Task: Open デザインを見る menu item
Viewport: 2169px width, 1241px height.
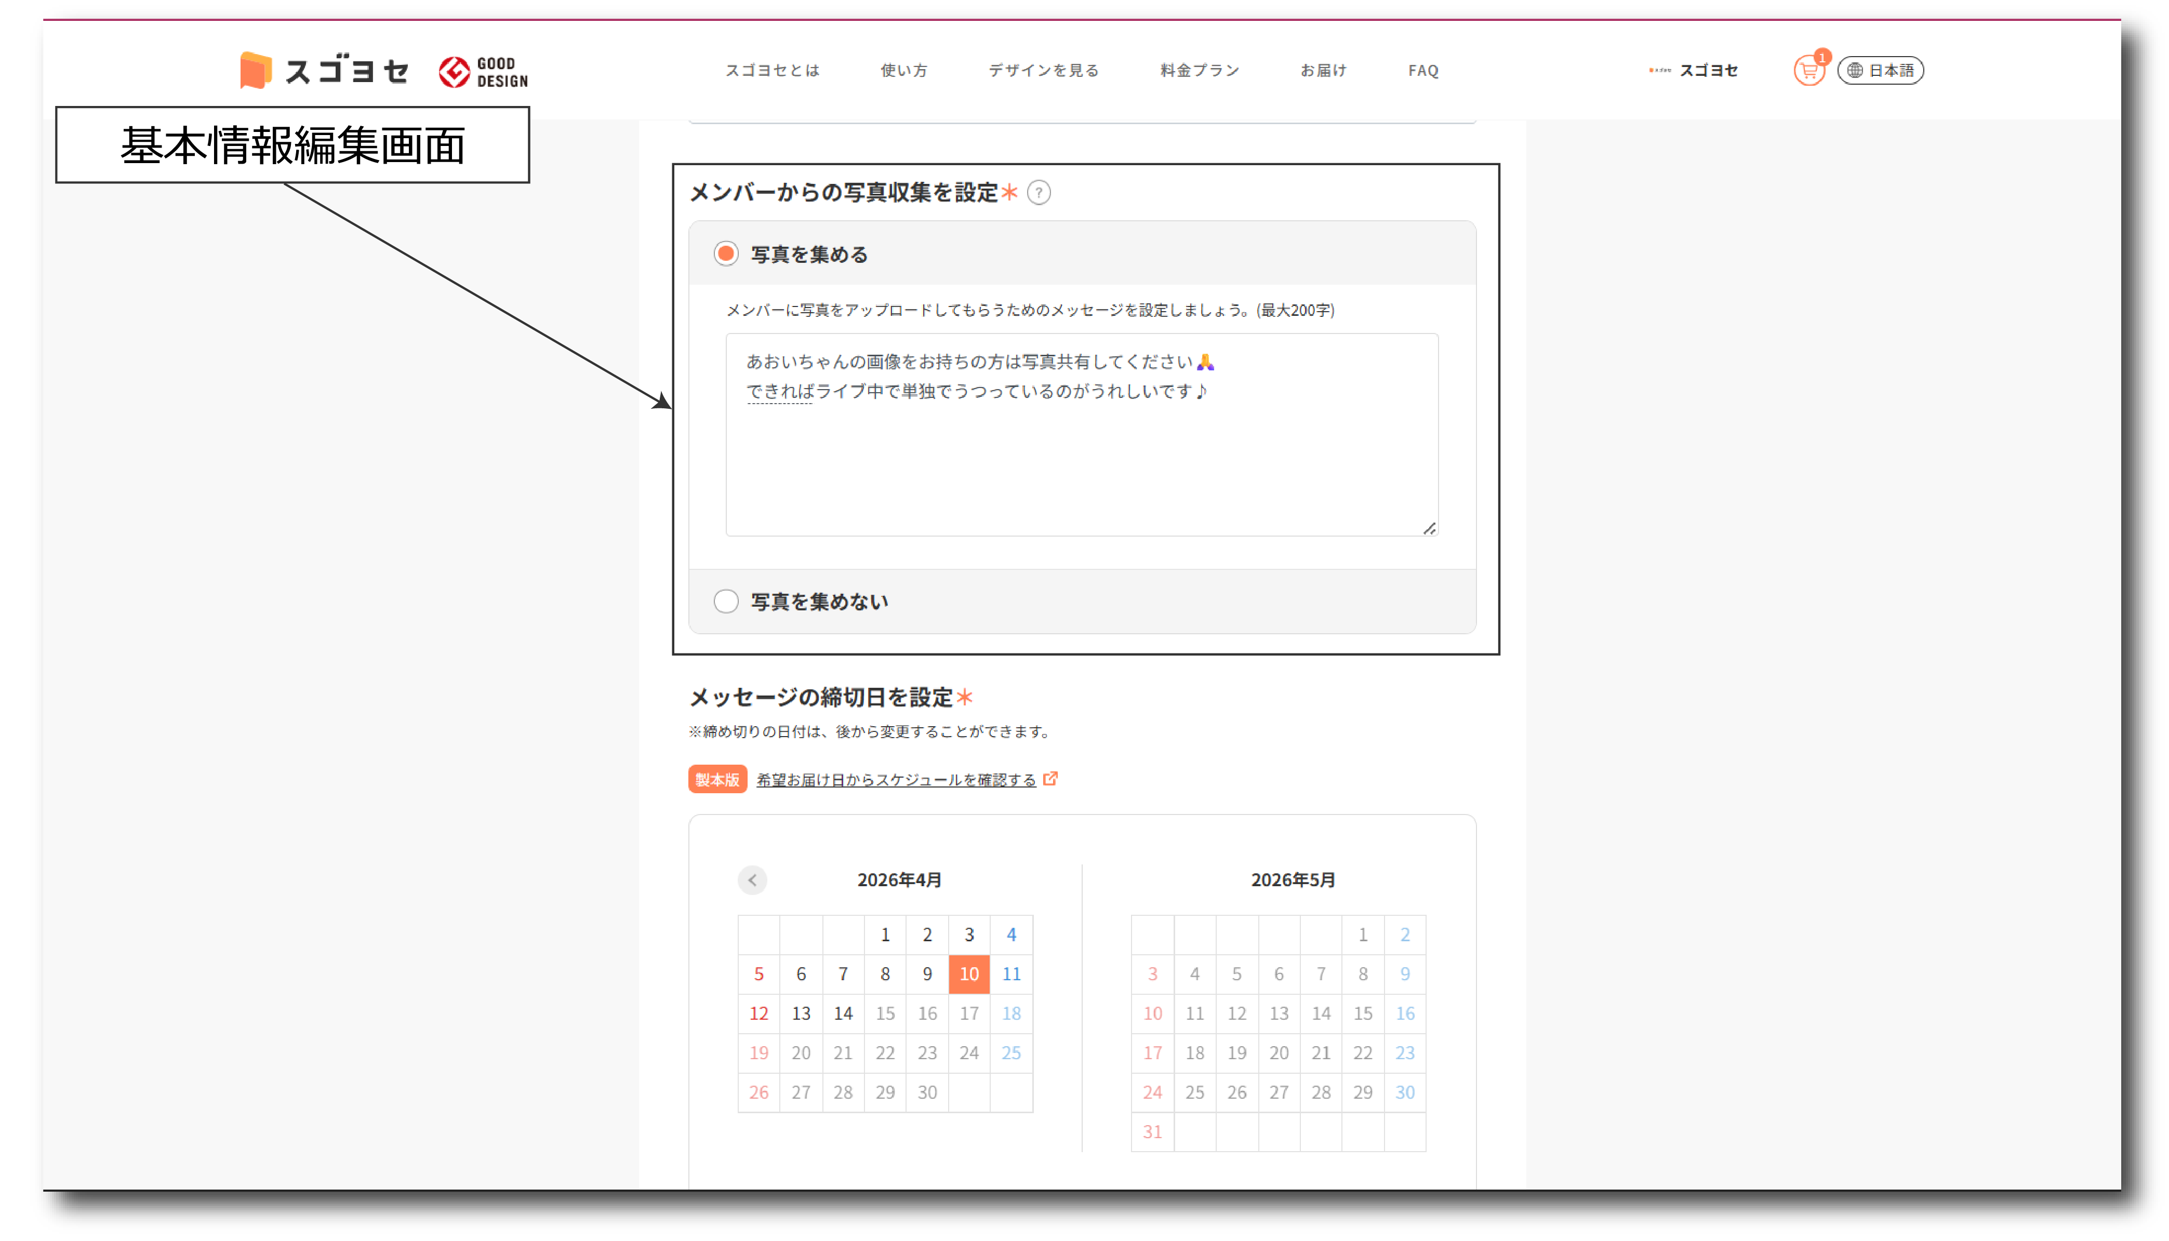Action: point(1043,71)
